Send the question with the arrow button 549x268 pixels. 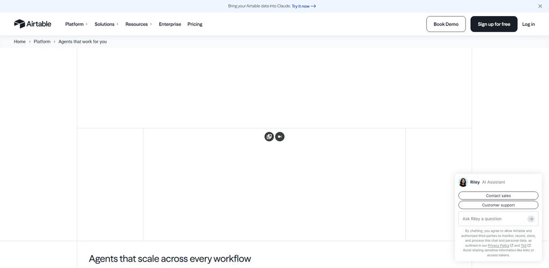(531, 219)
